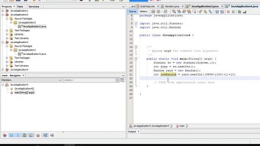Toggle Sort by Source in Navigator

52,135
